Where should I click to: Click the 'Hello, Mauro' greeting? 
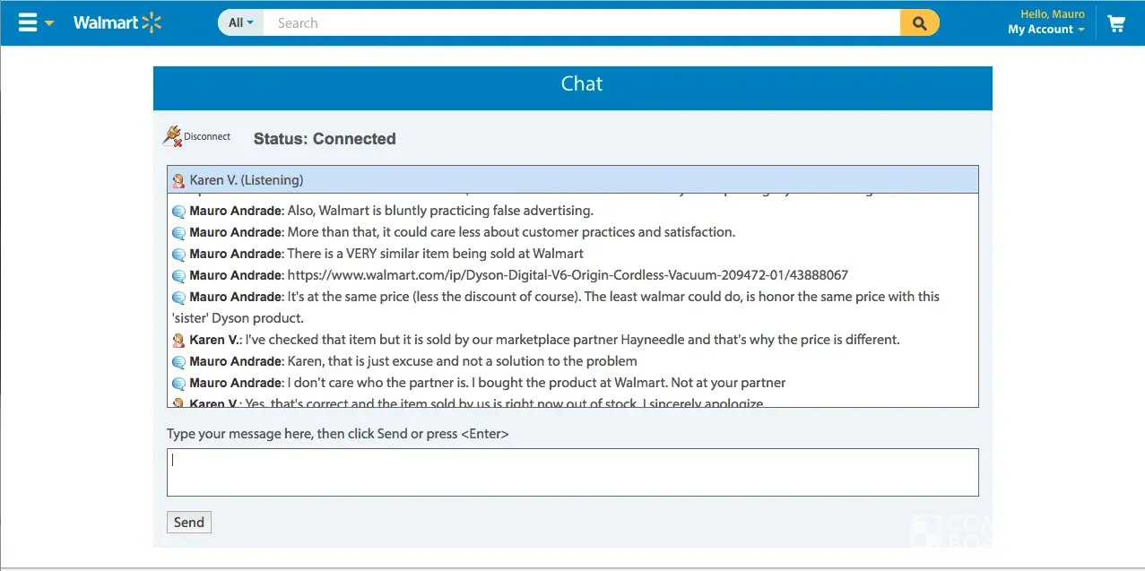point(1053,14)
